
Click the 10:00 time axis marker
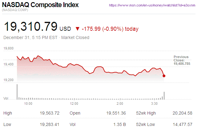[28, 104]
